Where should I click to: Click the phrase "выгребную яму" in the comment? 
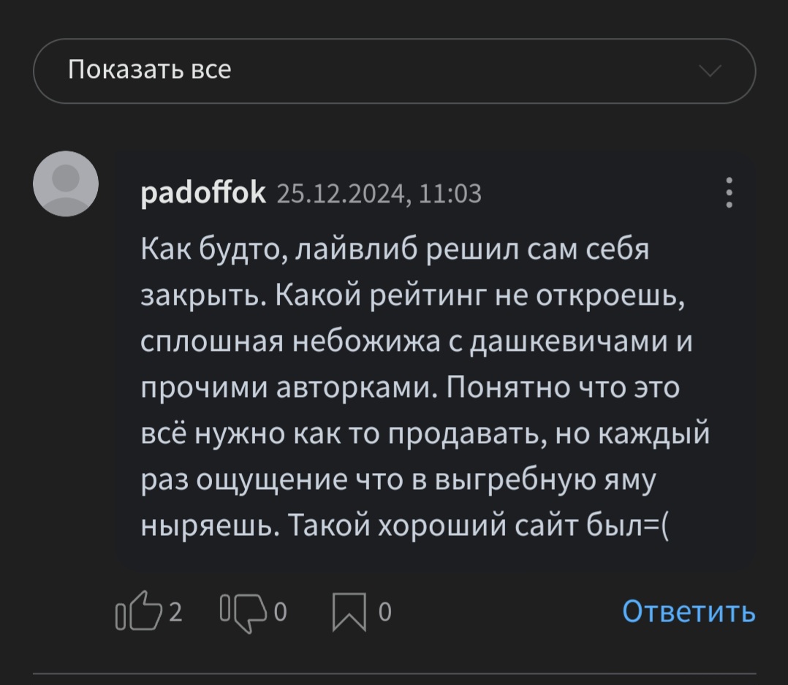pos(545,480)
